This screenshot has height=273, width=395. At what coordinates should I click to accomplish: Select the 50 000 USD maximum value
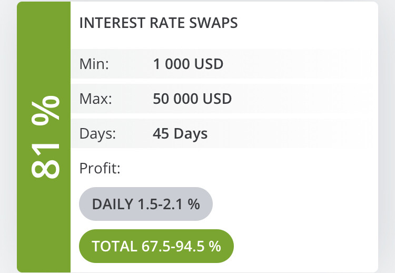tap(192, 99)
